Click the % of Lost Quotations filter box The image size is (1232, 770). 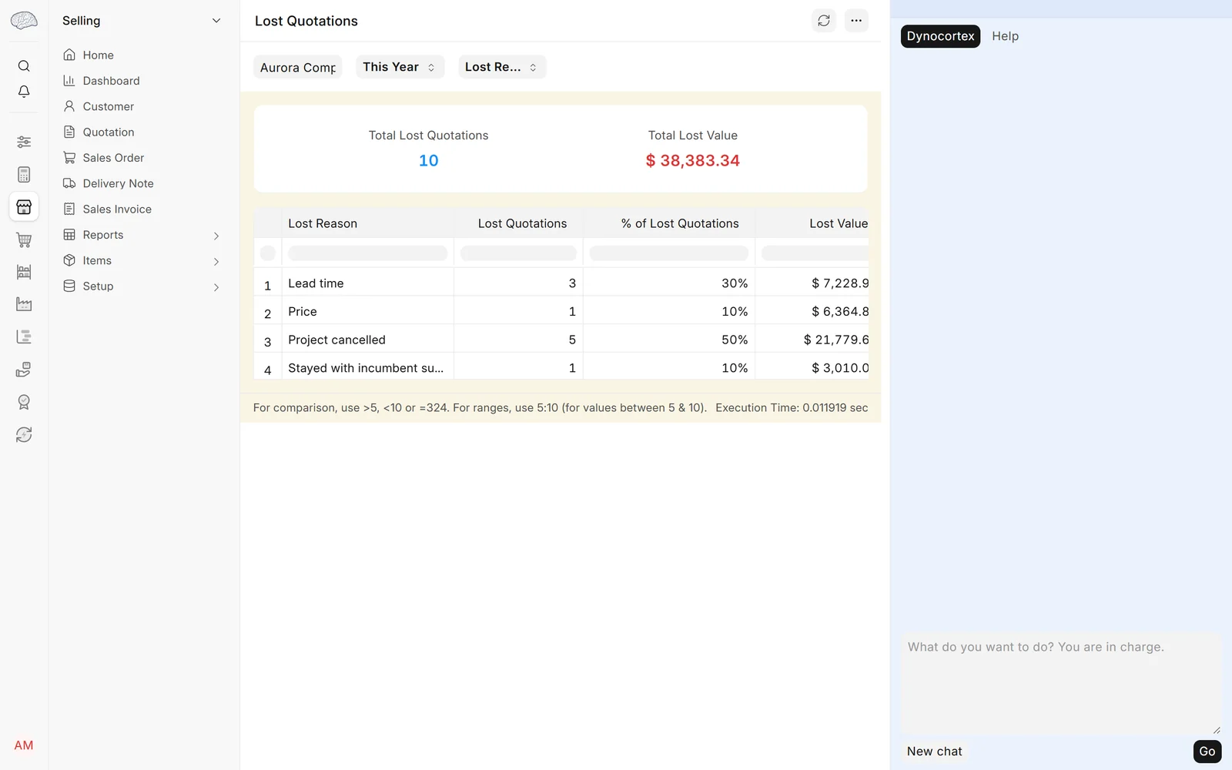click(669, 253)
